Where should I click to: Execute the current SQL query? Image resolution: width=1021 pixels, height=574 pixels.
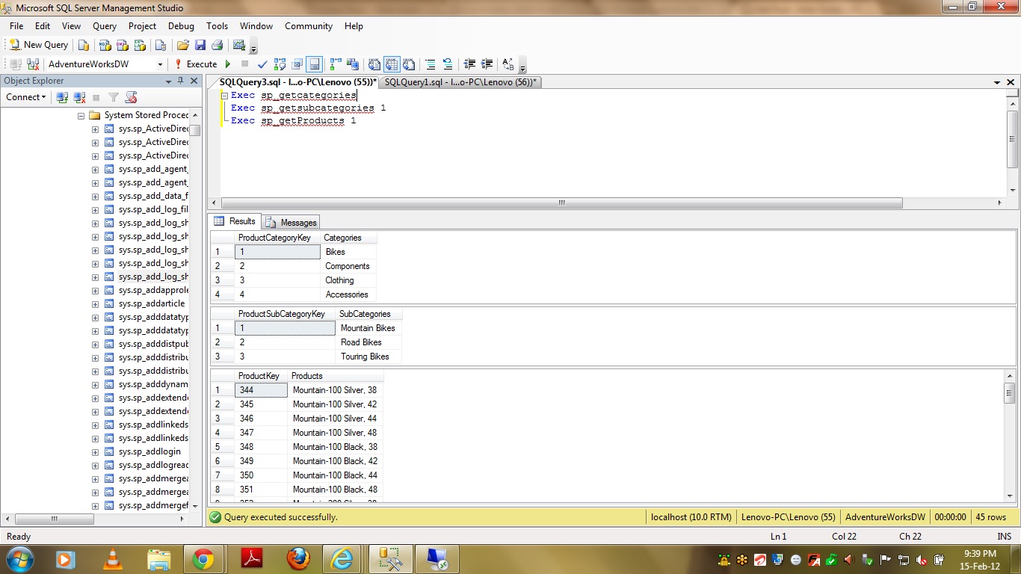tap(196, 64)
